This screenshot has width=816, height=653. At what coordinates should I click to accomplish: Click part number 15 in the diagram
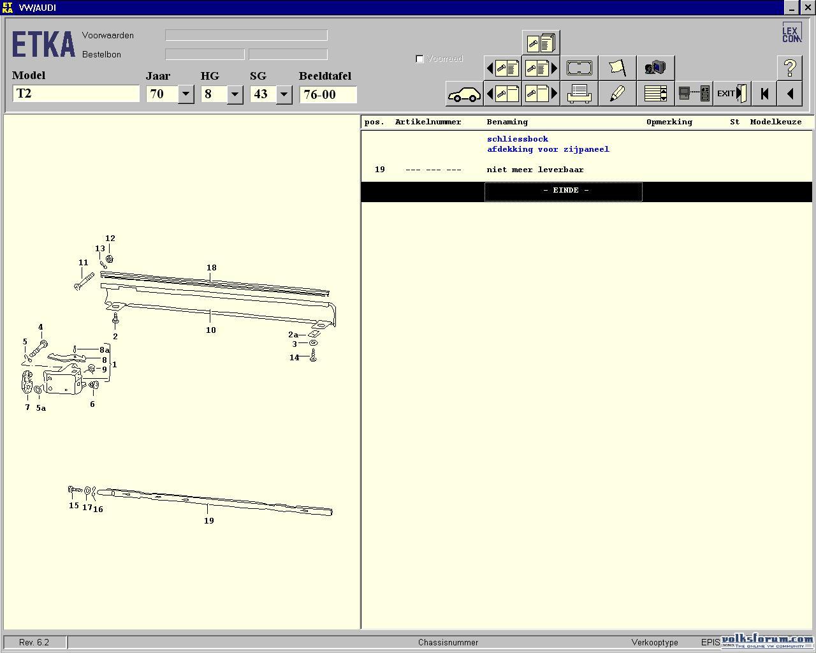pos(74,506)
